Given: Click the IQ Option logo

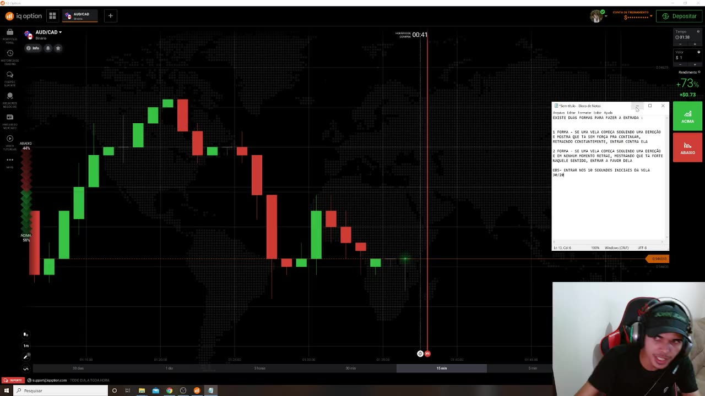Looking at the screenshot, I should point(24,16).
